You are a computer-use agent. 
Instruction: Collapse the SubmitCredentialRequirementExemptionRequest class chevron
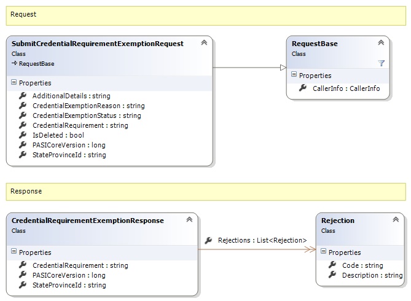(203, 43)
